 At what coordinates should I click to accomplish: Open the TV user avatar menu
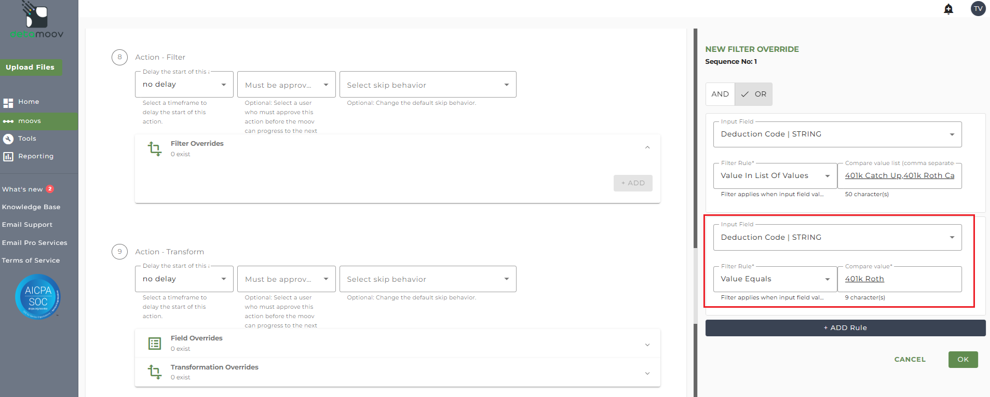[978, 9]
